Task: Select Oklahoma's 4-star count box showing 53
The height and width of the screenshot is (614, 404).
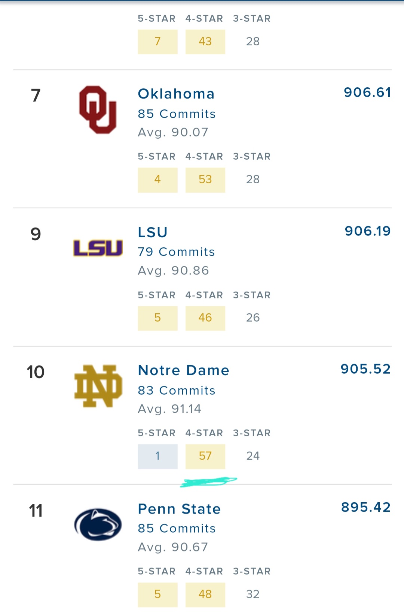Action: pos(205,180)
